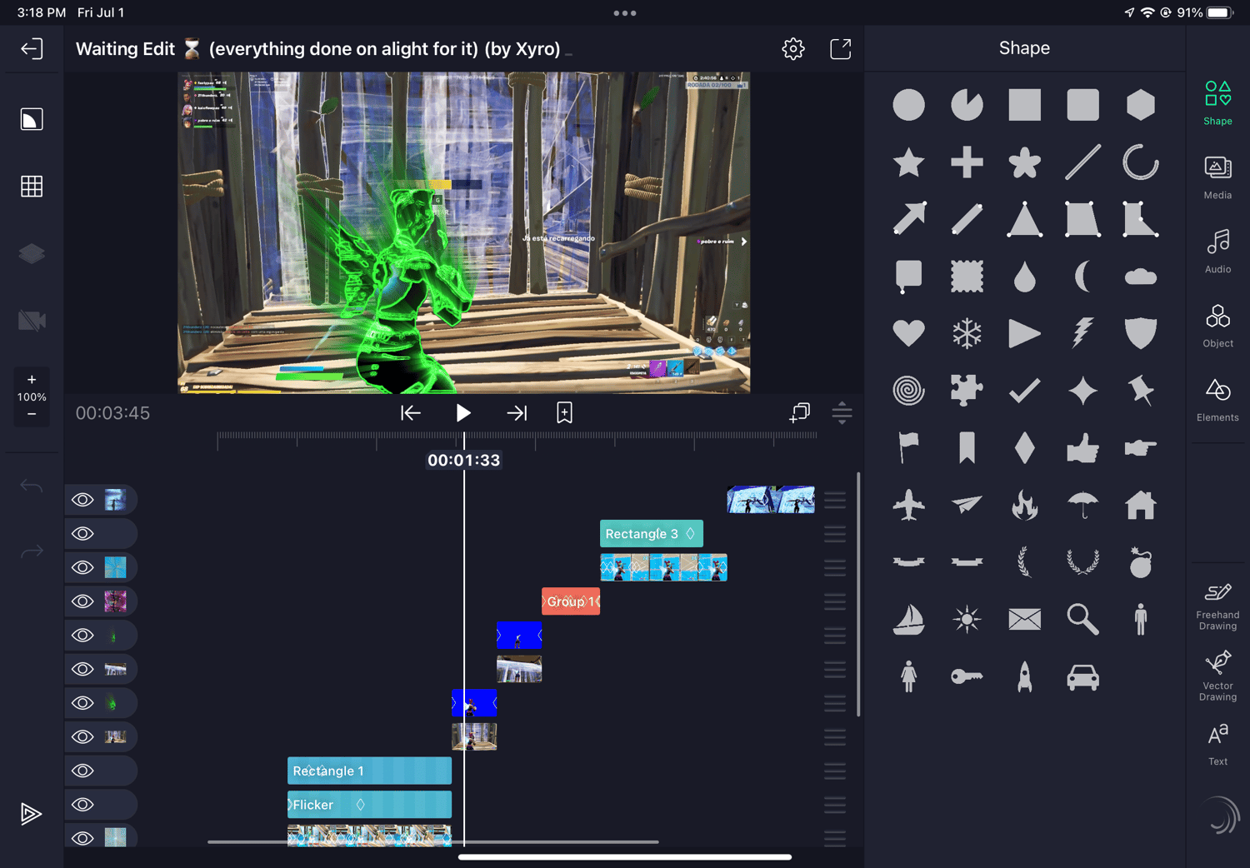1250x868 pixels.
Task: Jump to start of timeline
Action: click(411, 413)
